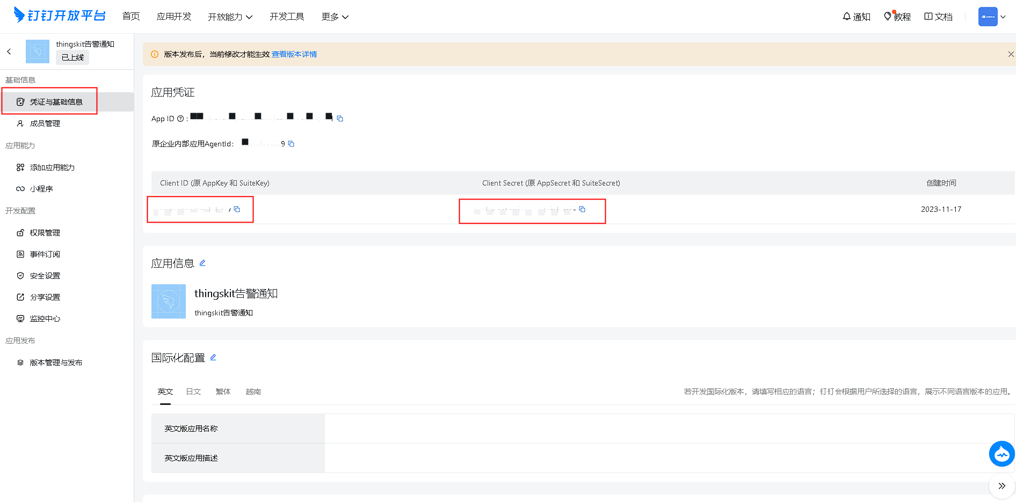Click the 查看版本详情 link

click(x=294, y=54)
